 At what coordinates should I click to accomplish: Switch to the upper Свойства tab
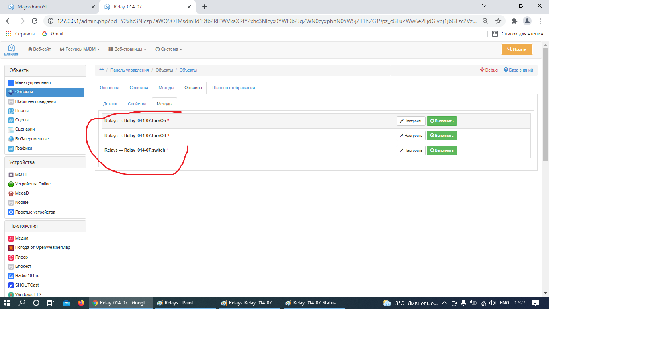click(x=139, y=88)
